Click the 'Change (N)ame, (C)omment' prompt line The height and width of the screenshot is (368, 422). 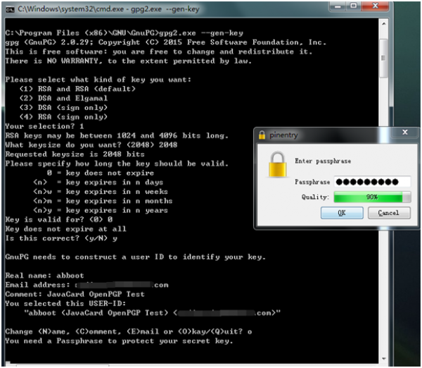129,331
